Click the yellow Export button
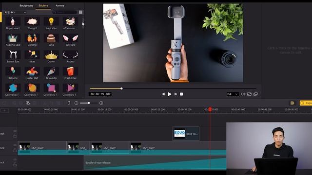The image size is (312, 175). coord(306,103)
